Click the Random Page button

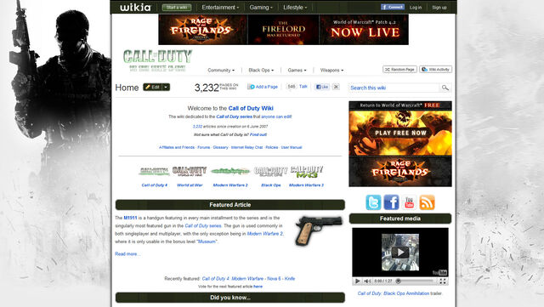(x=399, y=70)
